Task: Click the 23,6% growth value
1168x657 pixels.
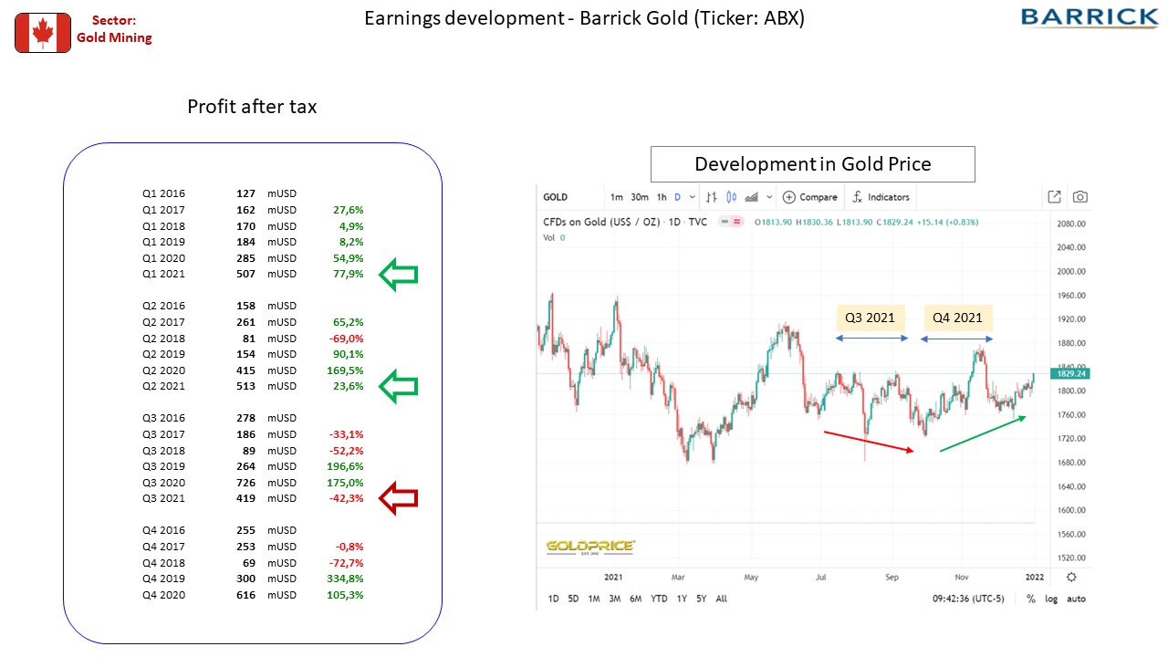Action: 349,386
